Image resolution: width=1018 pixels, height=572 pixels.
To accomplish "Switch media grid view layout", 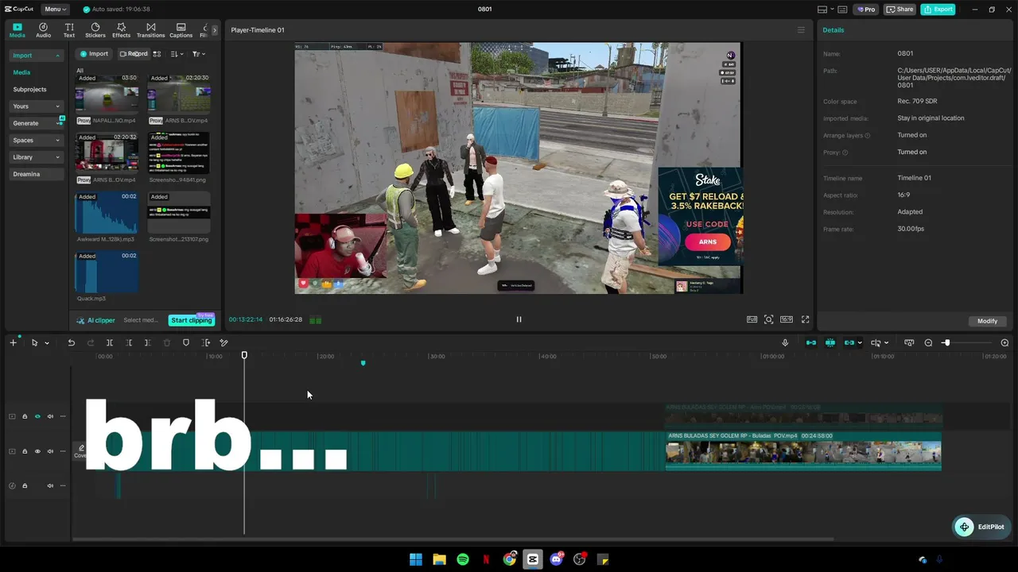I will (157, 54).
